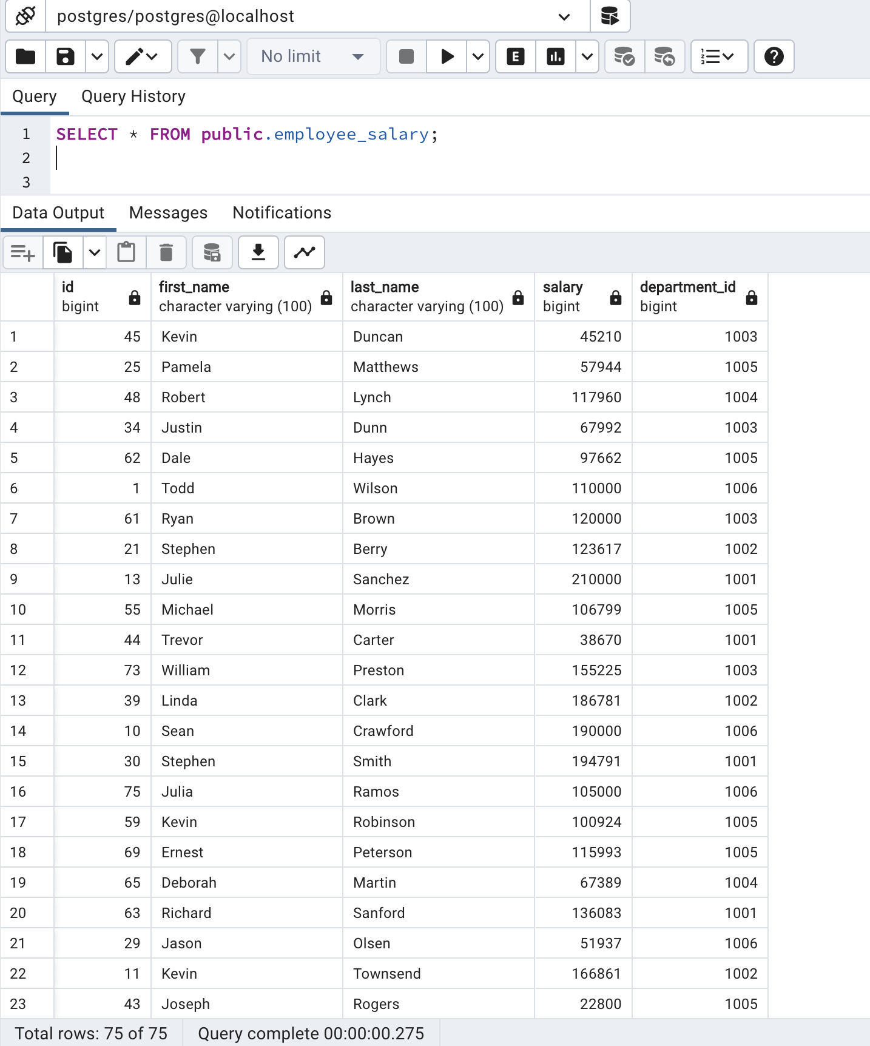Click the Rollback transaction icon
870x1046 pixels.
(664, 56)
